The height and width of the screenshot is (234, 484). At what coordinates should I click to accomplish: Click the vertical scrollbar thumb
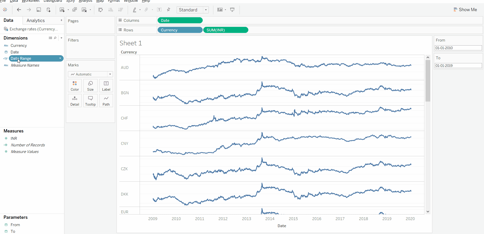coord(428,81)
